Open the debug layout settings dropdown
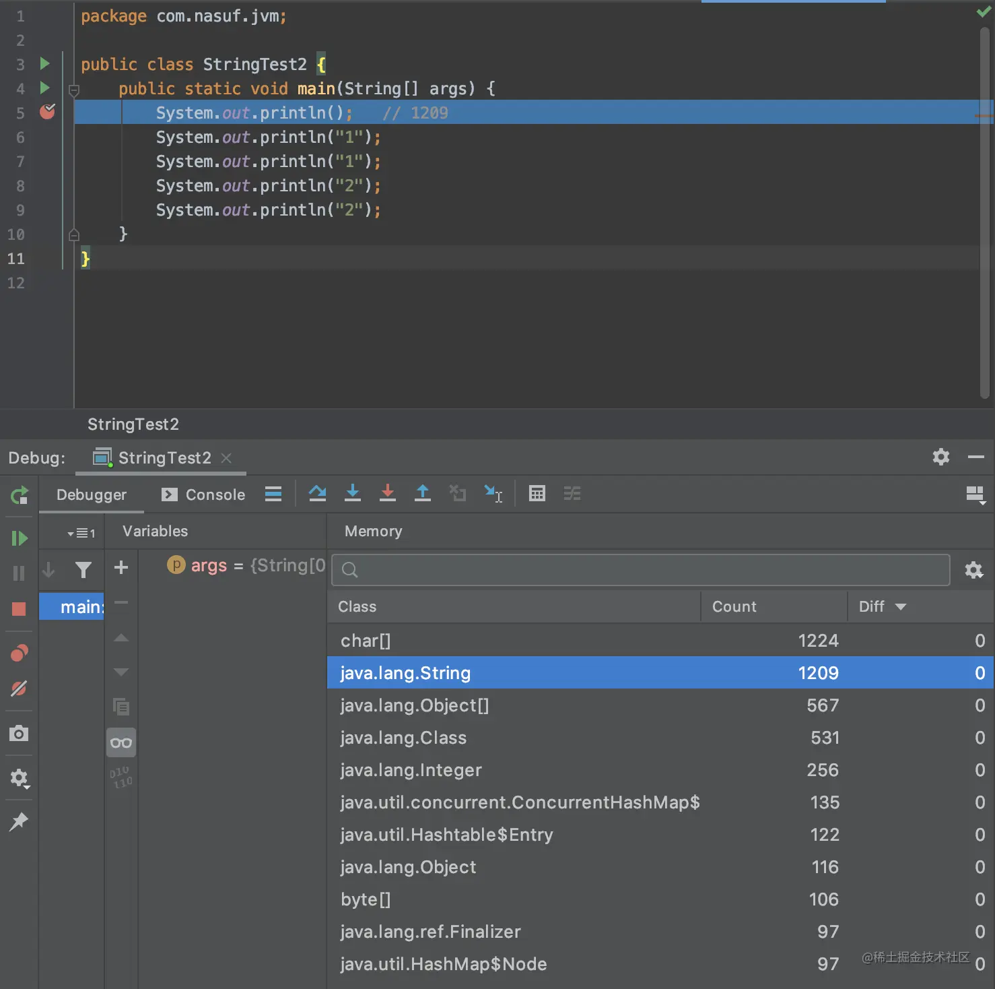Screen dimensions: 995x989 (x=976, y=495)
